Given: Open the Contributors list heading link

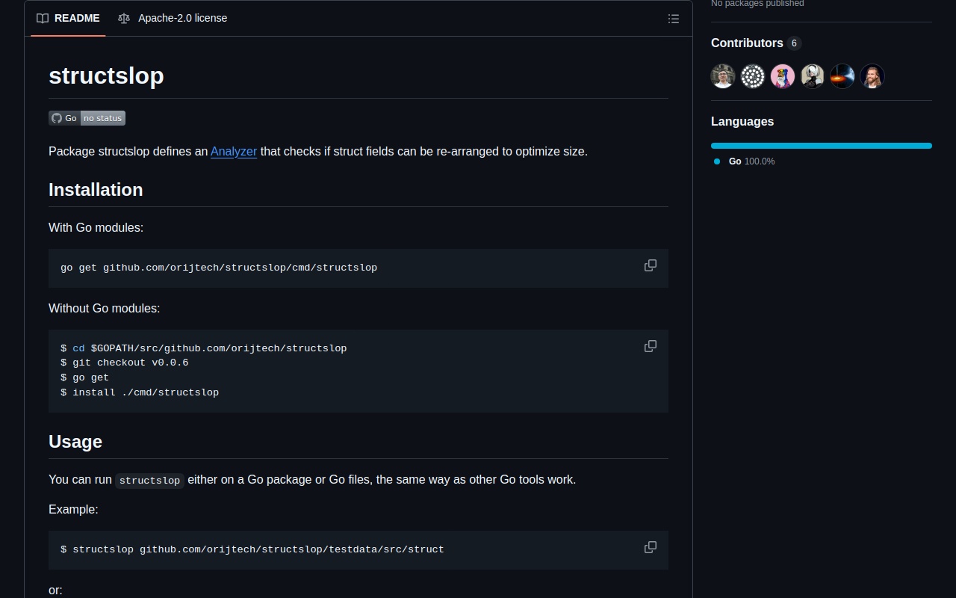Looking at the screenshot, I should click(x=747, y=43).
